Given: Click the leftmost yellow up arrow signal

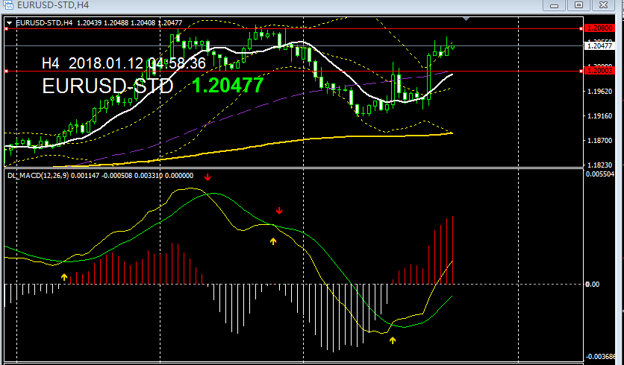Looking at the screenshot, I should (x=64, y=277).
